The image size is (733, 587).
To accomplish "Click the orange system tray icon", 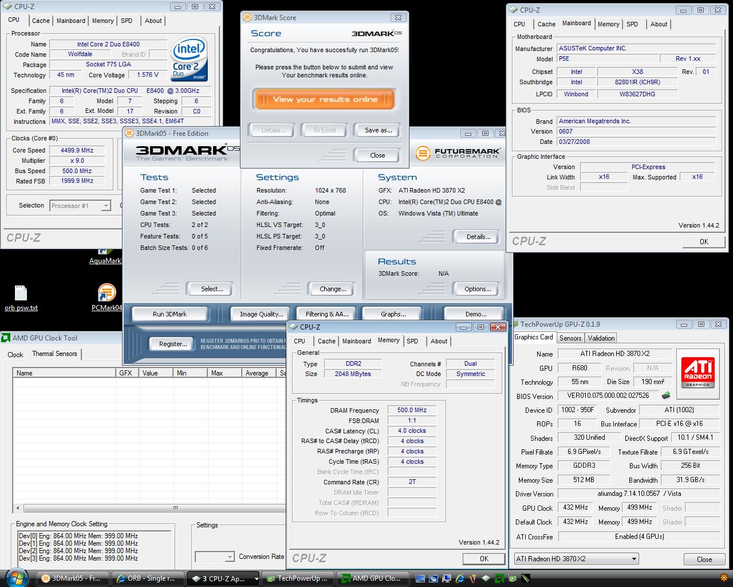I will 723,578.
